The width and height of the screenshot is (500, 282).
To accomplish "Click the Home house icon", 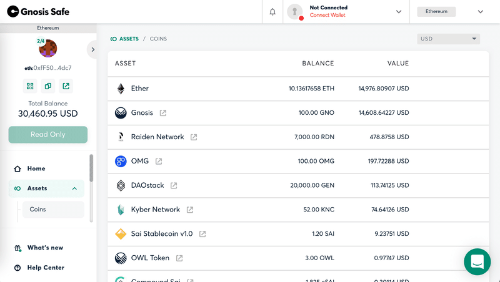I will (17, 168).
